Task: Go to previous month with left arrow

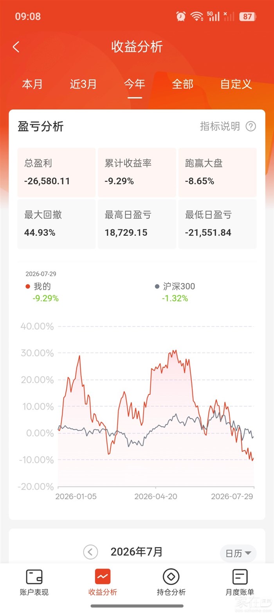Action: (x=90, y=552)
